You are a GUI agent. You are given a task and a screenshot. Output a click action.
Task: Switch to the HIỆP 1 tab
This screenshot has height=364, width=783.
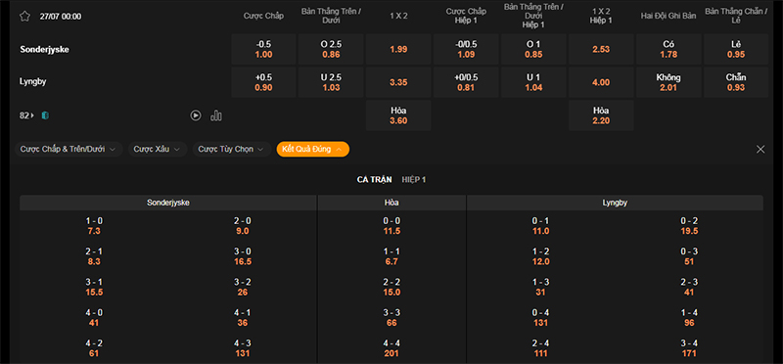(x=414, y=180)
